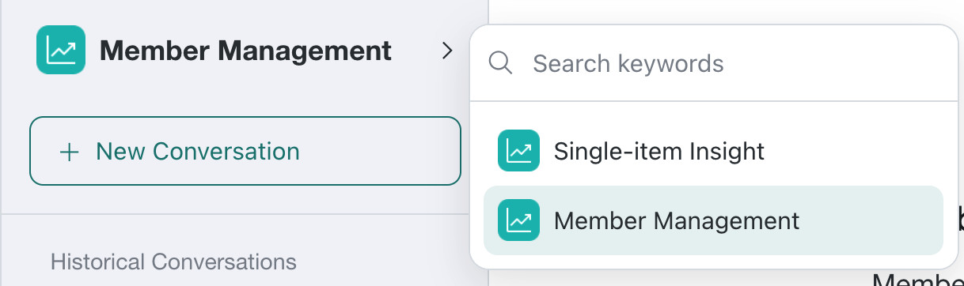The image size is (964, 286).
Task: Click the Search keywords placeholder text
Action: coord(628,64)
